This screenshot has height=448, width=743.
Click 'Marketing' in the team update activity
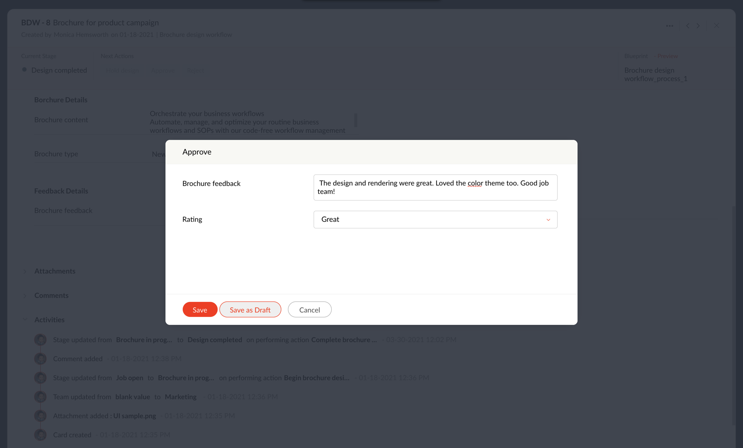click(x=180, y=397)
